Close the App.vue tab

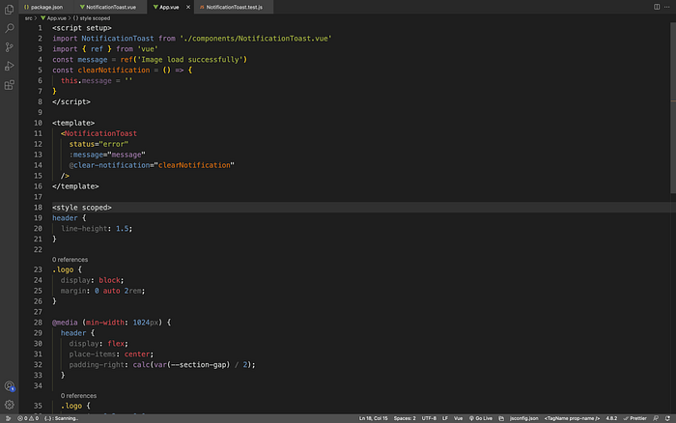pos(188,7)
